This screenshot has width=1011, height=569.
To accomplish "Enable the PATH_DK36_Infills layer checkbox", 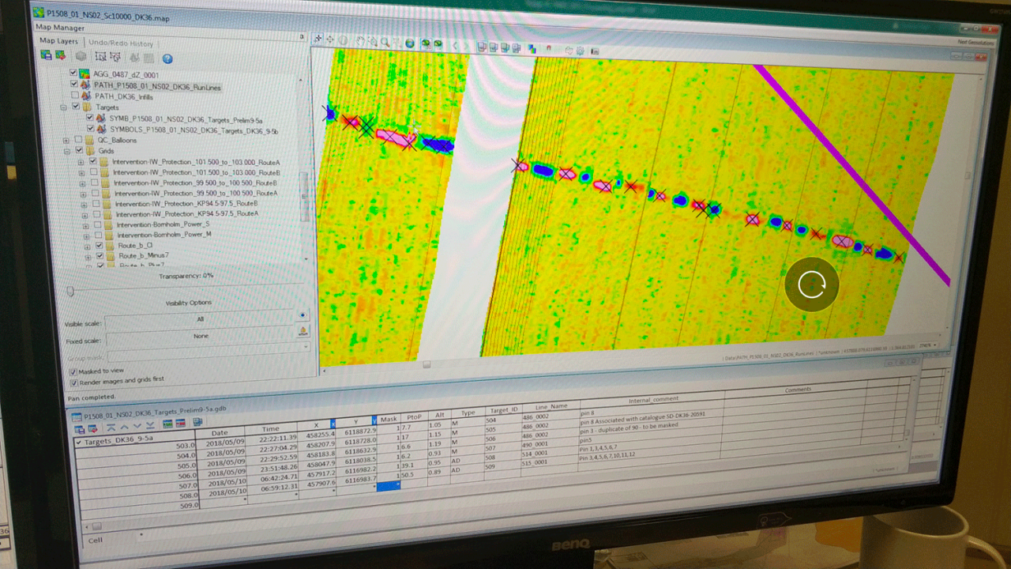I will 75,96.
